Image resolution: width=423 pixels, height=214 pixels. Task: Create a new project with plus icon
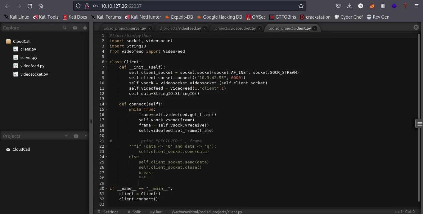(66, 136)
